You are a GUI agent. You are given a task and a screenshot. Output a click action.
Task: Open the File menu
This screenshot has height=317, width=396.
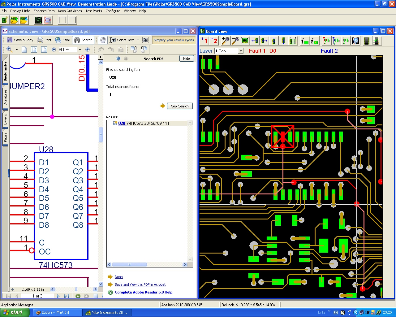(x=4, y=11)
